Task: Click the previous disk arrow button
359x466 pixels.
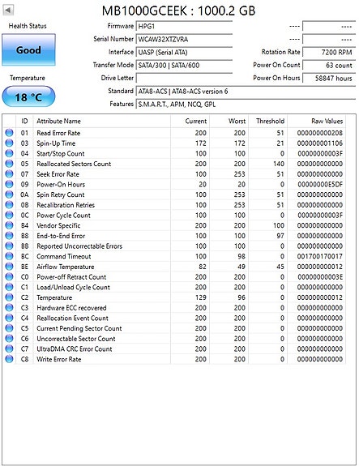Action: click(8, 10)
